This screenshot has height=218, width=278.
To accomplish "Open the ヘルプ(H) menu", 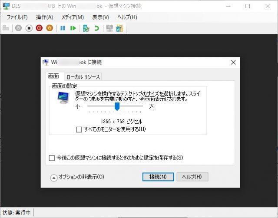I will 127,17.
